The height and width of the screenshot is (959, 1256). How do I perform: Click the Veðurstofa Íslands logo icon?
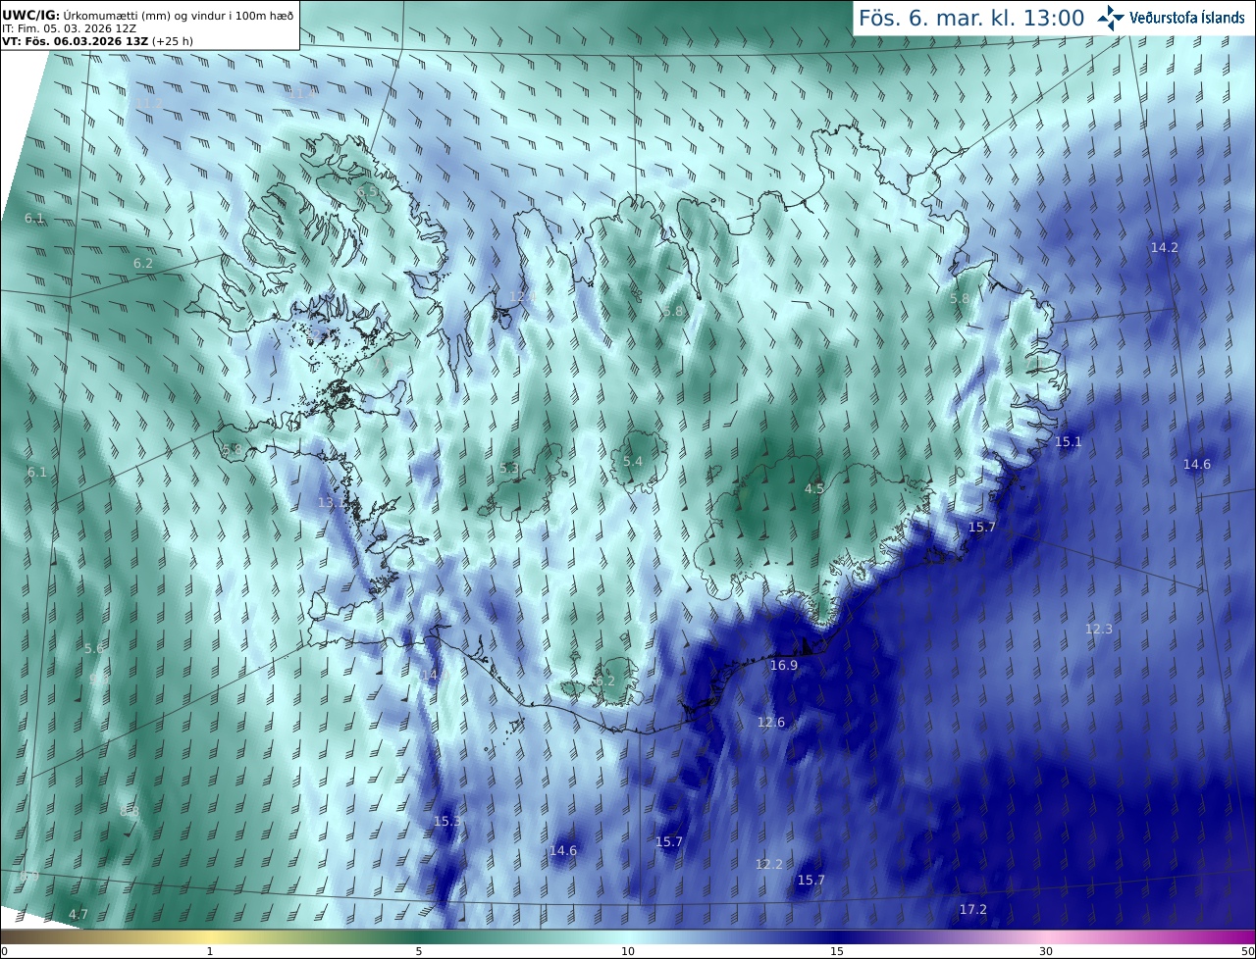pos(1111,18)
